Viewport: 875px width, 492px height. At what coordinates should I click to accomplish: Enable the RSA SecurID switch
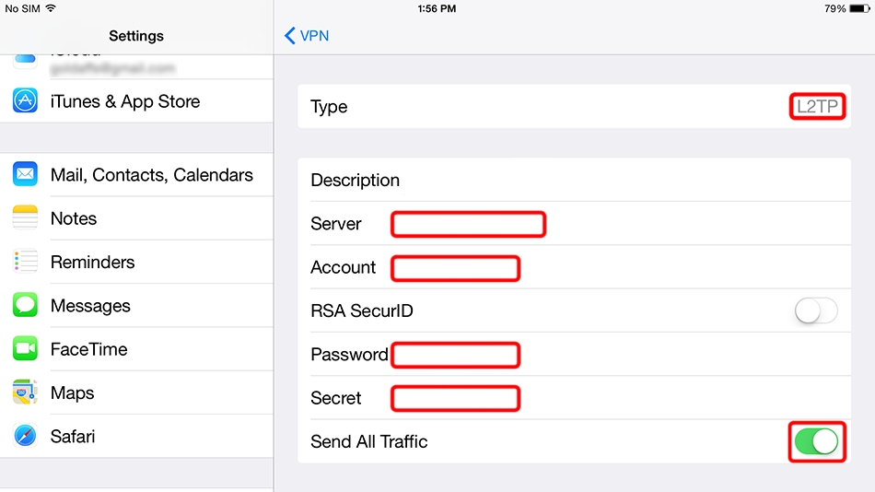click(816, 311)
